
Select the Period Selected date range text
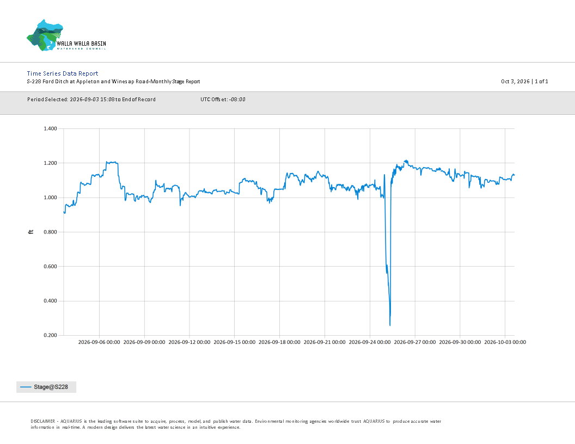pyautogui.click(x=91, y=99)
